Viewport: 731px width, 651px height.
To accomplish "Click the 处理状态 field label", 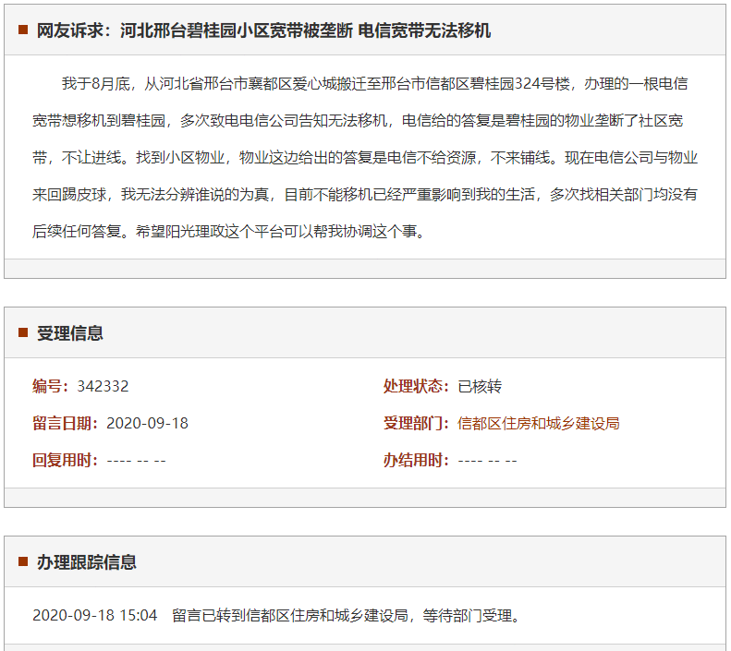I will point(417,386).
